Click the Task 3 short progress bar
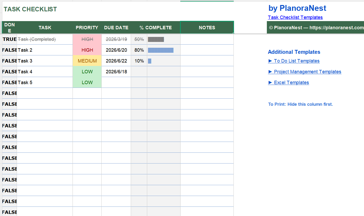 (150, 61)
